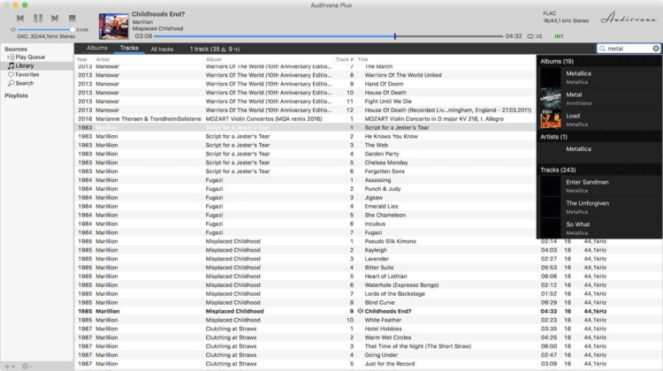Open Favorites in the sidebar
Image resolution: width=663 pixels, height=371 pixels.
27,74
